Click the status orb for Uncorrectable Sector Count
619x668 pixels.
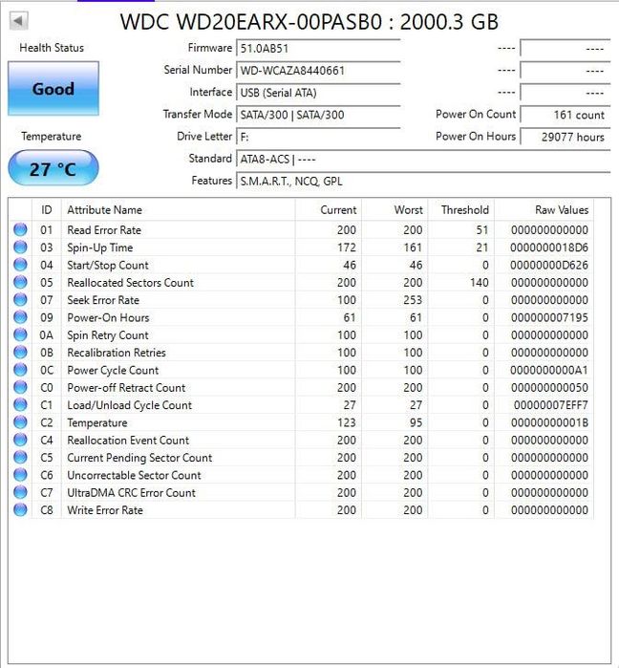(20, 475)
